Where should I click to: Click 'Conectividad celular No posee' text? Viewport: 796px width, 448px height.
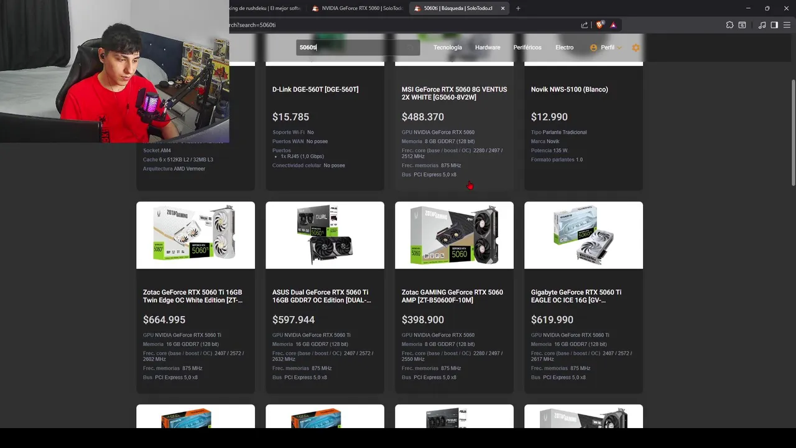(x=308, y=166)
